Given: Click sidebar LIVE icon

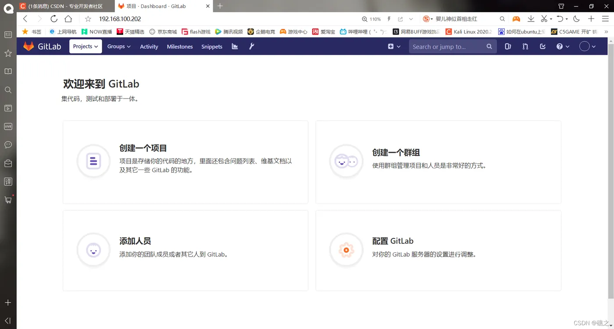Looking at the screenshot, I should point(8,126).
